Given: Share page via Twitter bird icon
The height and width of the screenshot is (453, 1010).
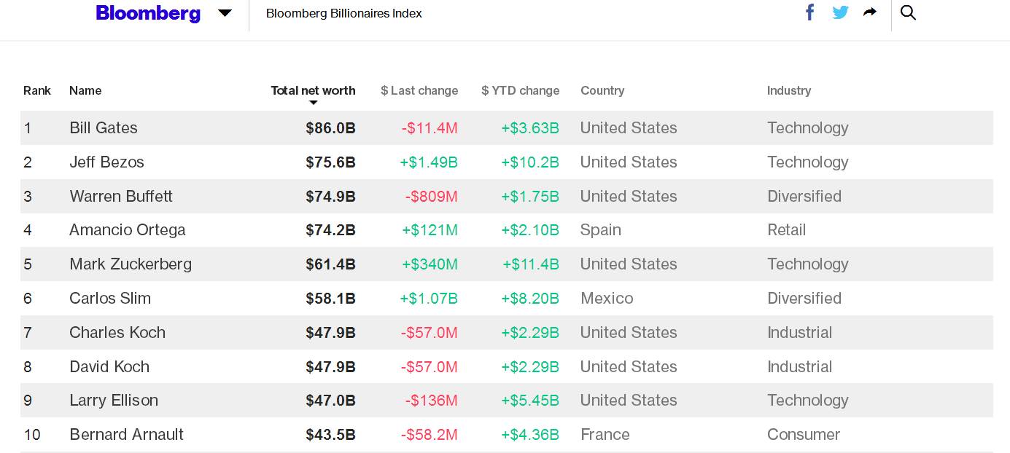Looking at the screenshot, I should (x=840, y=12).
